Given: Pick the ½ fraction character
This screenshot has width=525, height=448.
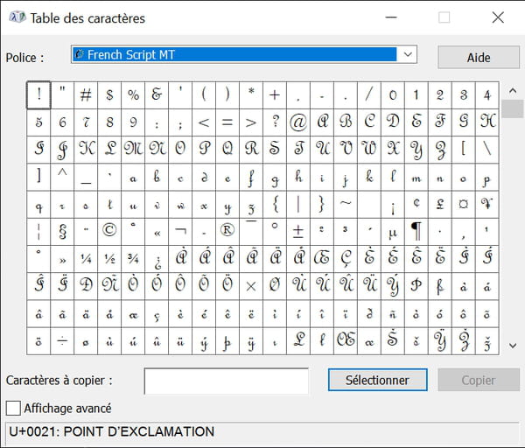Looking at the screenshot, I should (x=109, y=259).
